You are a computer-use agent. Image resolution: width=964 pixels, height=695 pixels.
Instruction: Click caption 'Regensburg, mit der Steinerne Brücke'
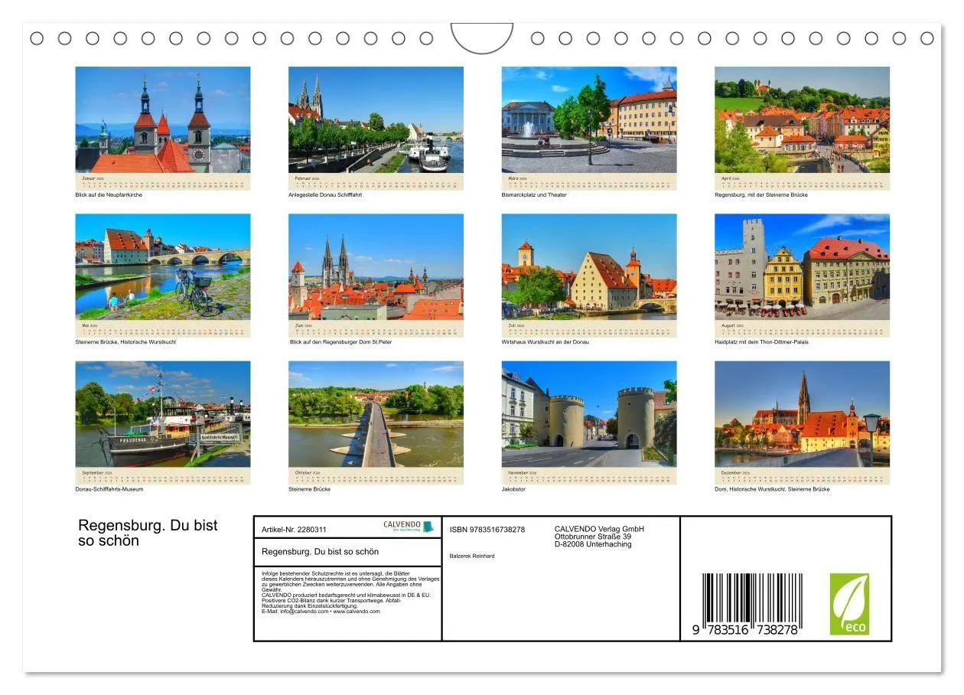point(761,195)
